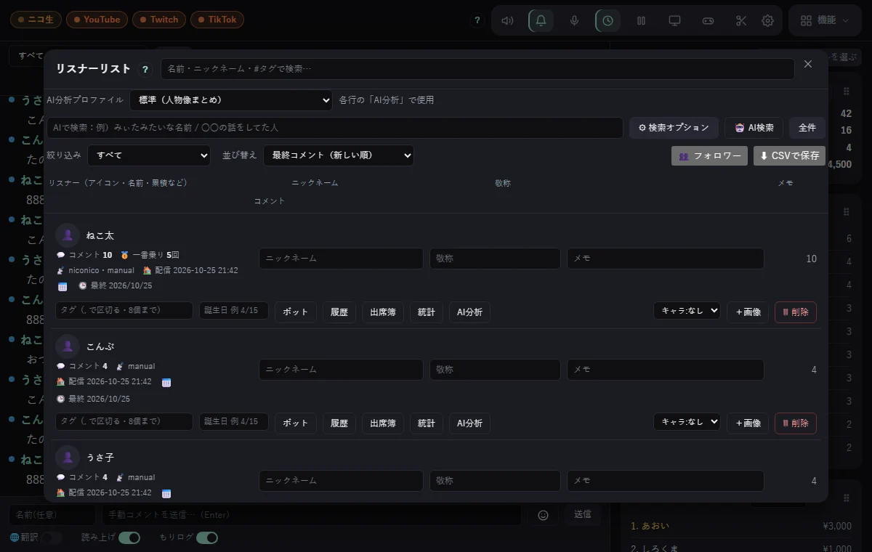Toggle the 翻訳 switch
The width and height of the screenshot is (872, 552).
click(x=52, y=538)
